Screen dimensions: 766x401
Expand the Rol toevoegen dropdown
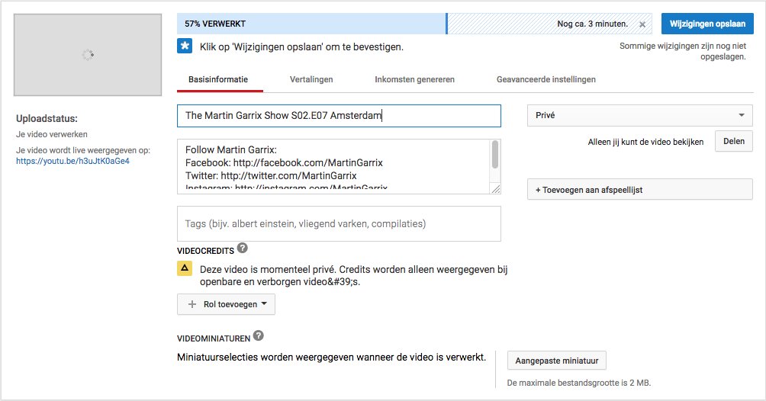click(x=226, y=304)
